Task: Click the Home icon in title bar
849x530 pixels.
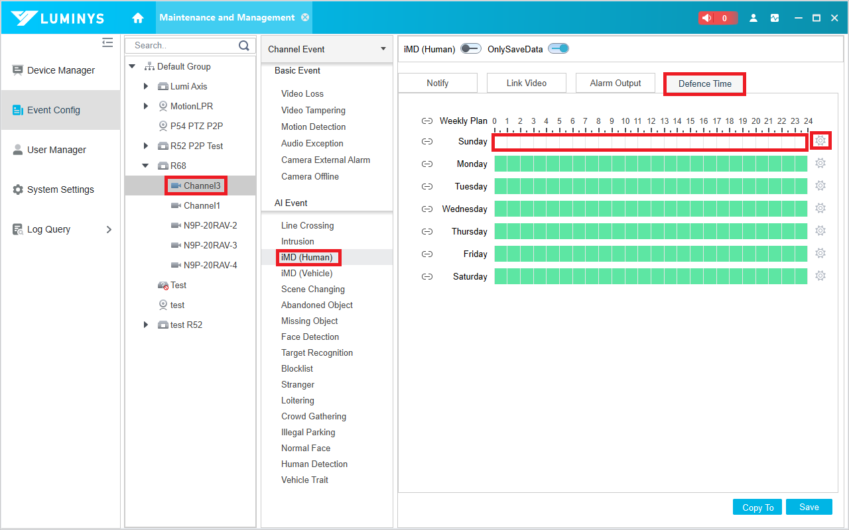Action: pos(138,18)
